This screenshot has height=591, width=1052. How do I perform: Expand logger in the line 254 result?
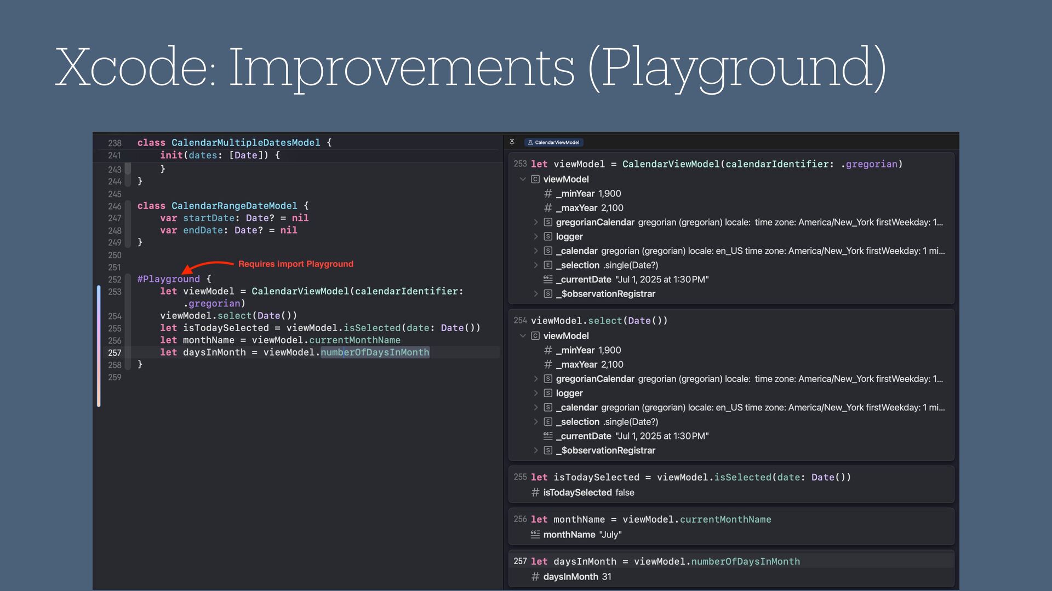click(x=536, y=393)
